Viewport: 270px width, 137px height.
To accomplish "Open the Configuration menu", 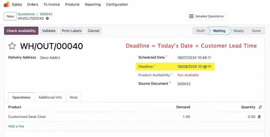I will pos(117,5).
